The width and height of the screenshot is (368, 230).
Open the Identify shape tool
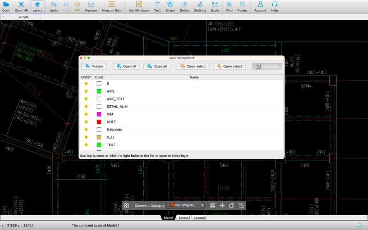click(x=139, y=7)
